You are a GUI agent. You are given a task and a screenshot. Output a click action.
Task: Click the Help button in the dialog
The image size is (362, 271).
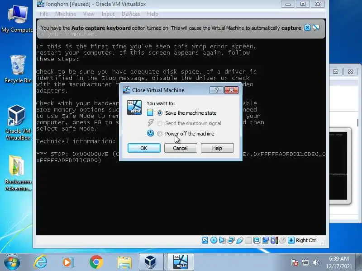[217, 148]
